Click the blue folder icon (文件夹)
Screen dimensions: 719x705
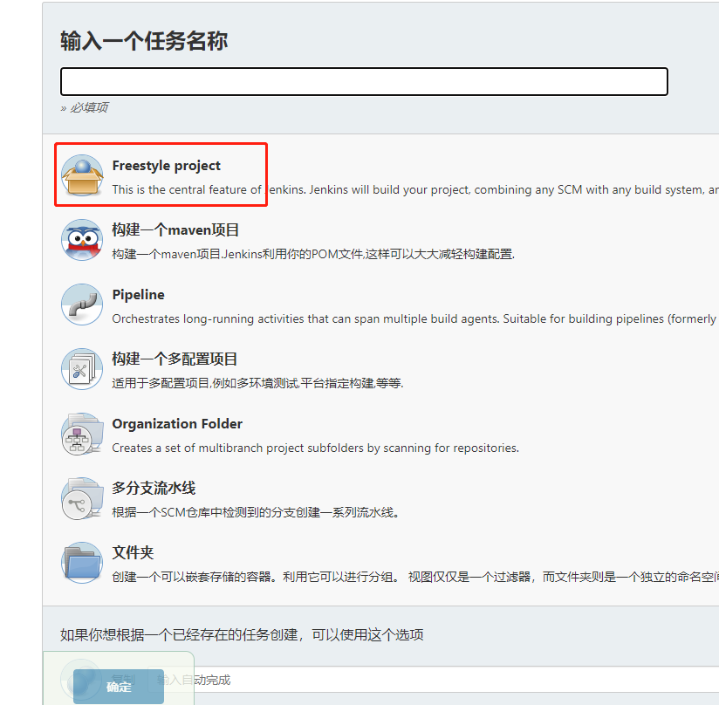click(82, 563)
